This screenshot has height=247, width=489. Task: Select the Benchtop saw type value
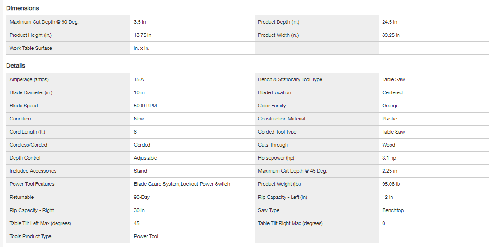click(x=393, y=210)
